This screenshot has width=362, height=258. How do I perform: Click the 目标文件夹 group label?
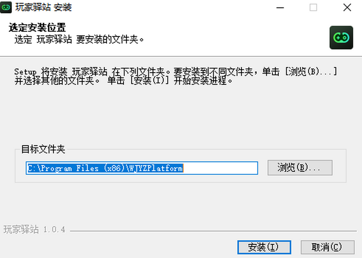coord(43,149)
